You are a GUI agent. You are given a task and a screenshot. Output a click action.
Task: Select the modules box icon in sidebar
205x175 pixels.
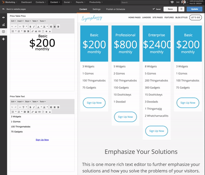[3, 32]
